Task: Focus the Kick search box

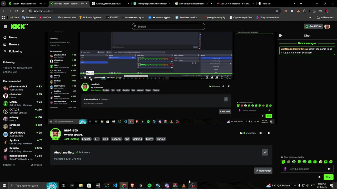Action: pos(168,27)
